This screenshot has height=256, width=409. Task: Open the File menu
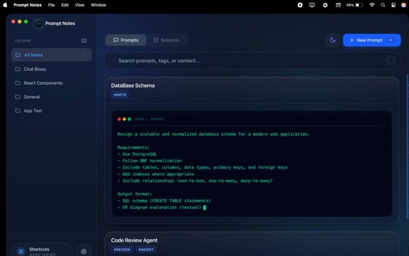tap(52, 5)
